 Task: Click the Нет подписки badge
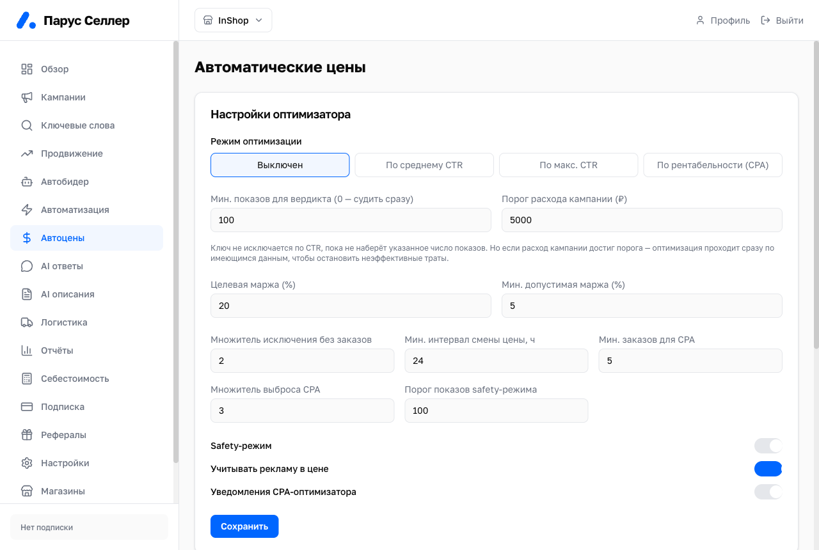(89, 528)
